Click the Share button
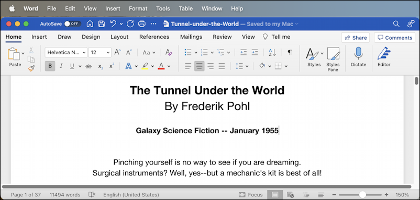This screenshot has width=420, height=200. point(356,38)
